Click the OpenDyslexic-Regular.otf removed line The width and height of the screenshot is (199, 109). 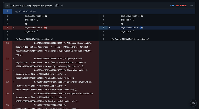click(55, 62)
